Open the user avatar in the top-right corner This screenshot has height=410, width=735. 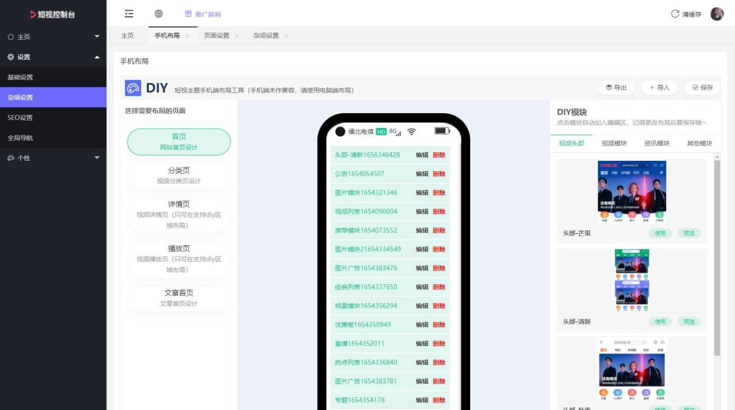tap(717, 14)
